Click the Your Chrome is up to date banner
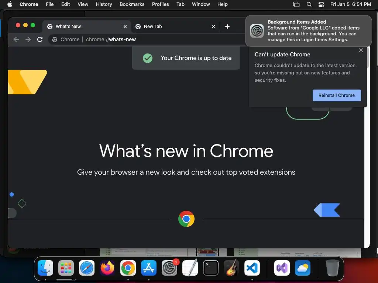Viewport: 378px width, 283px height. [186, 58]
